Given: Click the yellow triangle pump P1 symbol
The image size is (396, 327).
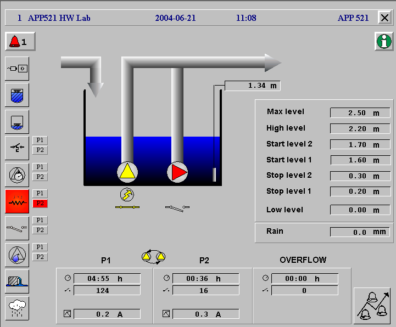Looking at the screenshot, I should (127, 172).
